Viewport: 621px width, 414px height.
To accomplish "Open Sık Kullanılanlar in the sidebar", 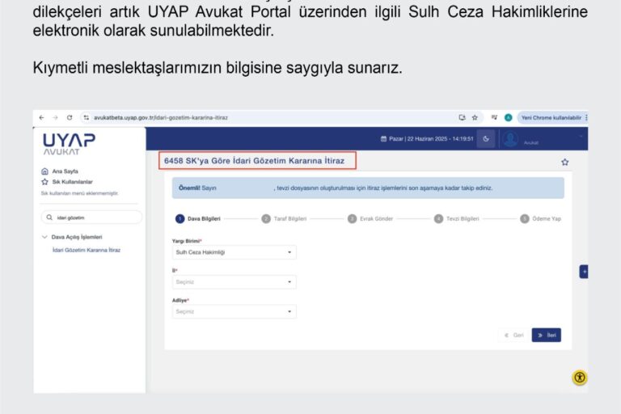I will [71, 182].
